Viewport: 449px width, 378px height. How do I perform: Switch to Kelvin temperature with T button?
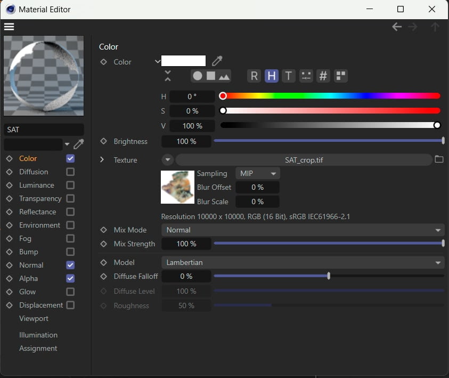coord(289,76)
